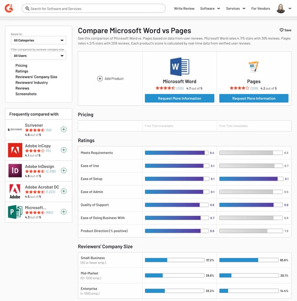Viewport: 297px width, 301px height.
Task: Open For Vendors page
Action: (260, 8)
